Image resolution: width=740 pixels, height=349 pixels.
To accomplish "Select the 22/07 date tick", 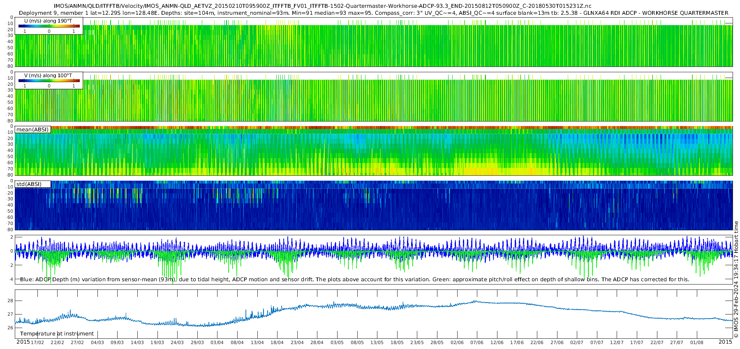I will click(657, 342).
